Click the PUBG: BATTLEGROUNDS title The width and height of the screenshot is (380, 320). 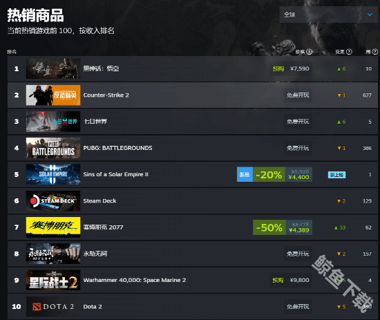coord(117,148)
